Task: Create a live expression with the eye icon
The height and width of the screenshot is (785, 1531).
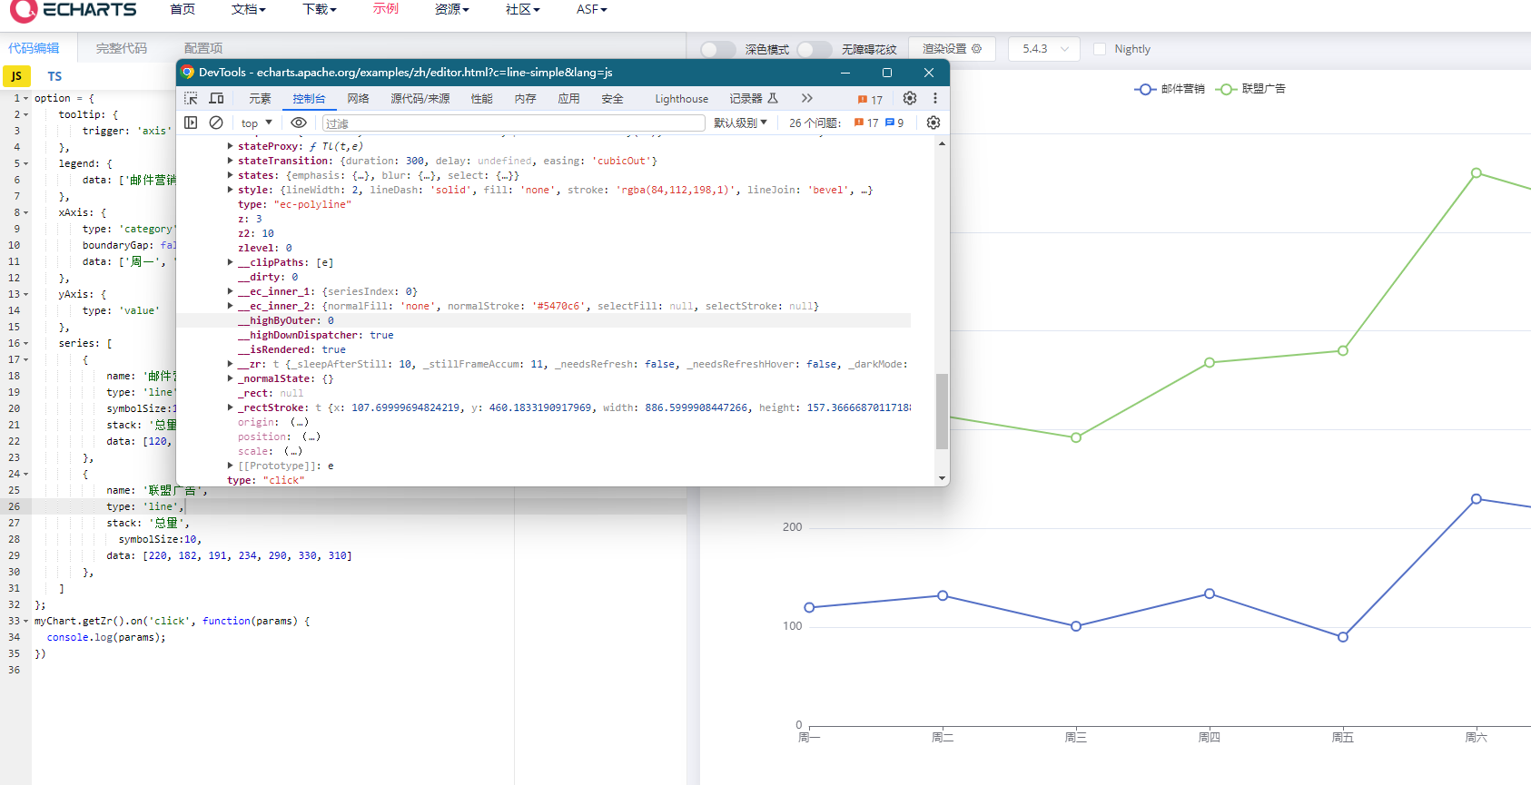Action: point(299,123)
